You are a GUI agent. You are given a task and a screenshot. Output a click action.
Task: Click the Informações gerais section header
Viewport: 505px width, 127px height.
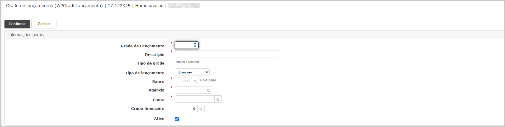click(26, 35)
